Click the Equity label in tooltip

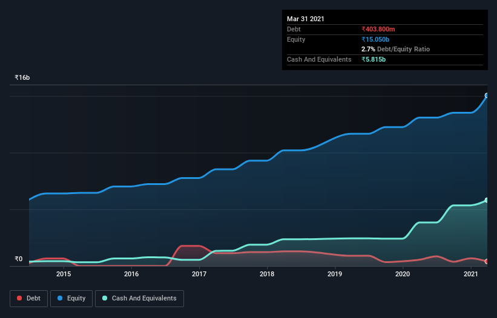[296, 39]
